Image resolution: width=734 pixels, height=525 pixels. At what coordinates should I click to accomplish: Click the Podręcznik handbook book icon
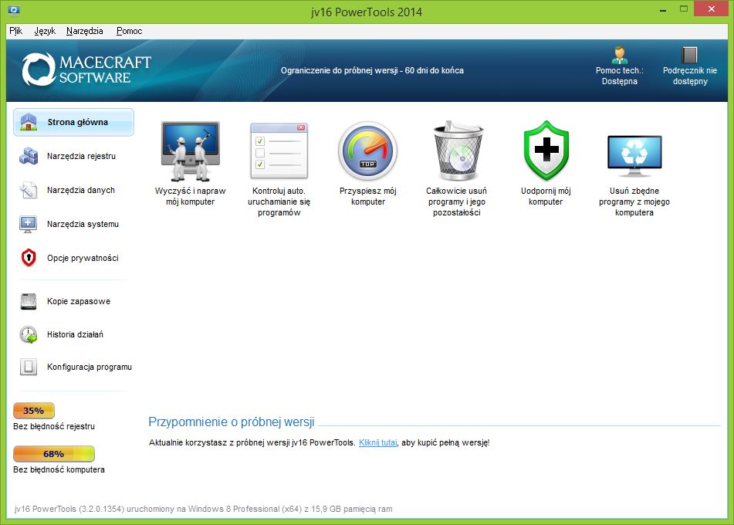[689, 56]
